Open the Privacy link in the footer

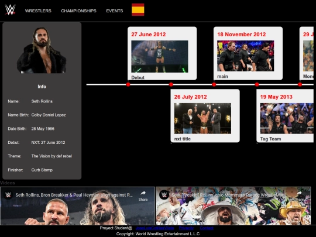(x=186, y=228)
